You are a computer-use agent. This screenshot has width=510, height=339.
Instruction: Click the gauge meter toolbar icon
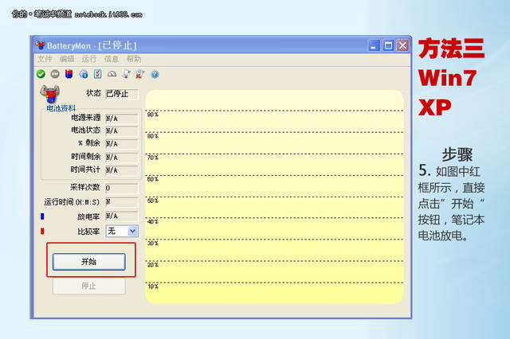pyautogui.click(x=112, y=74)
